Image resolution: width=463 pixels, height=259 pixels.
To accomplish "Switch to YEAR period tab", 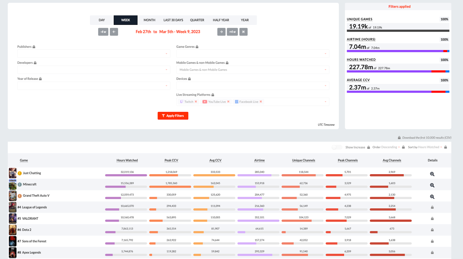I will coord(245,20).
